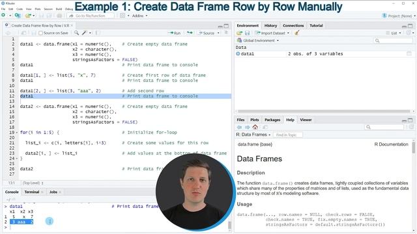The width and height of the screenshot is (417, 234).
Task: Open recent files dropdown arrow
Action: [x=34, y=16]
